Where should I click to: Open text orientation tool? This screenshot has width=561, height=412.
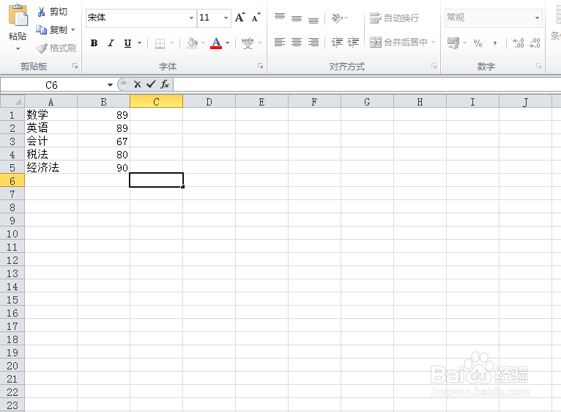tap(337, 18)
